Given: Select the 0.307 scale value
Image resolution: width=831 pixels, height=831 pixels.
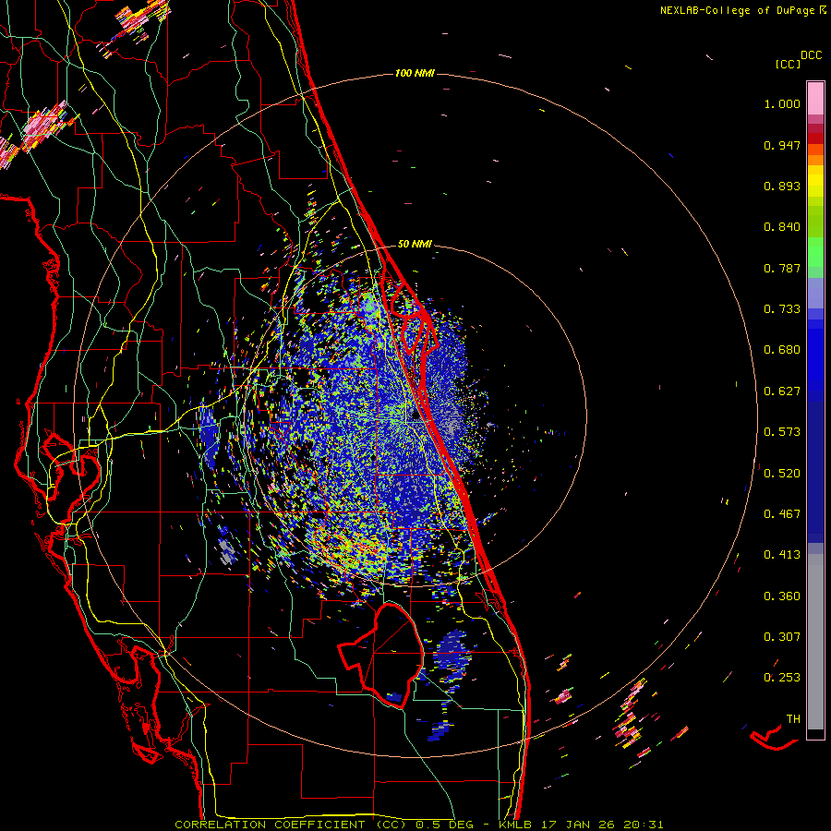Looking at the screenshot, I should (782, 637).
